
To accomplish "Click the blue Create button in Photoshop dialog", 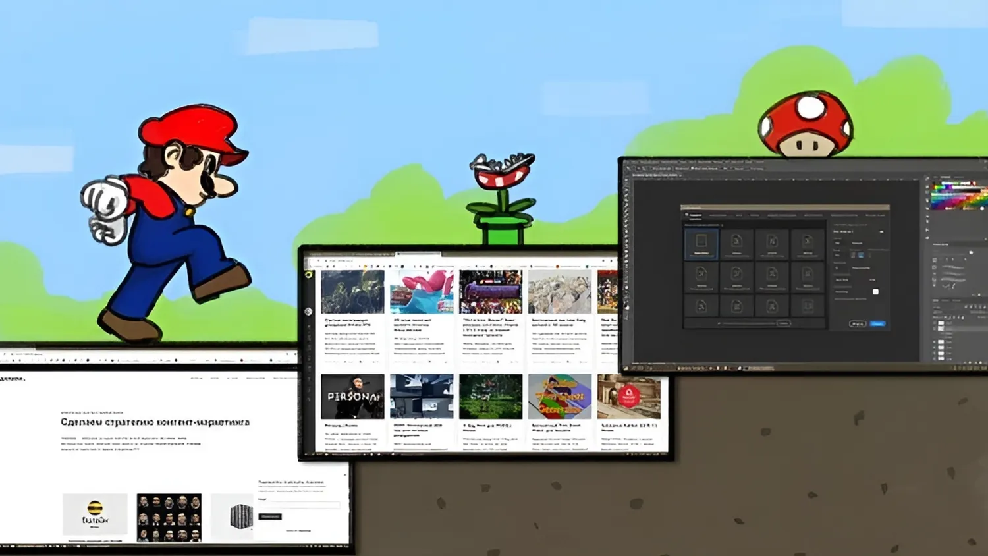I will (877, 323).
